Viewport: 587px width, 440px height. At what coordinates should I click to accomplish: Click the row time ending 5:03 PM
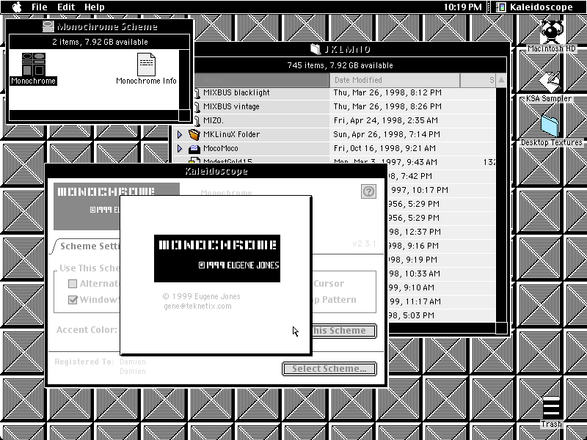(412, 315)
